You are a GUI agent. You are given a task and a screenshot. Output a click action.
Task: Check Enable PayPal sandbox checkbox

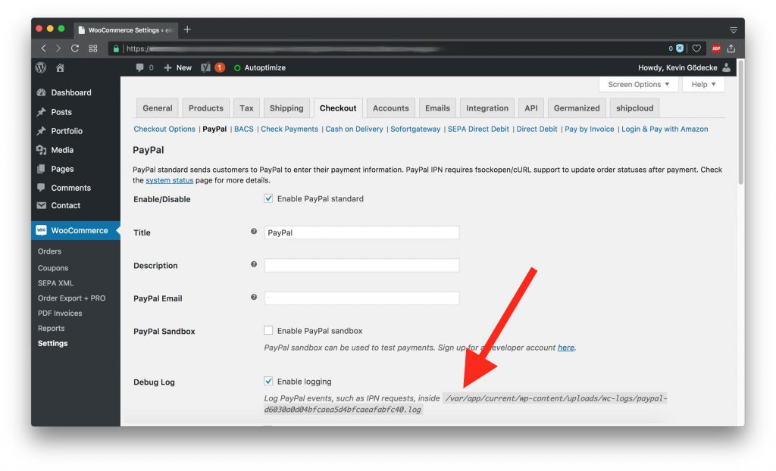pyautogui.click(x=268, y=330)
